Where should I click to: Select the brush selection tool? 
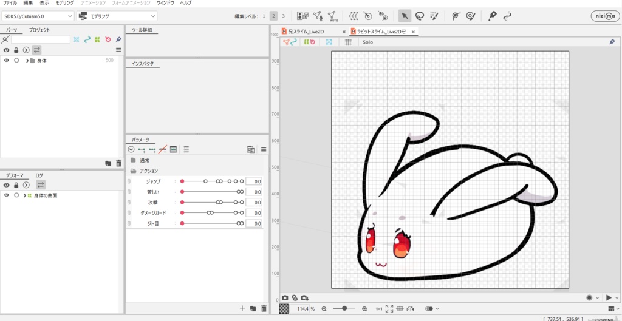click(434, 16)
